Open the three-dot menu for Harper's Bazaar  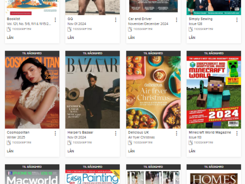tap(116, 133)
